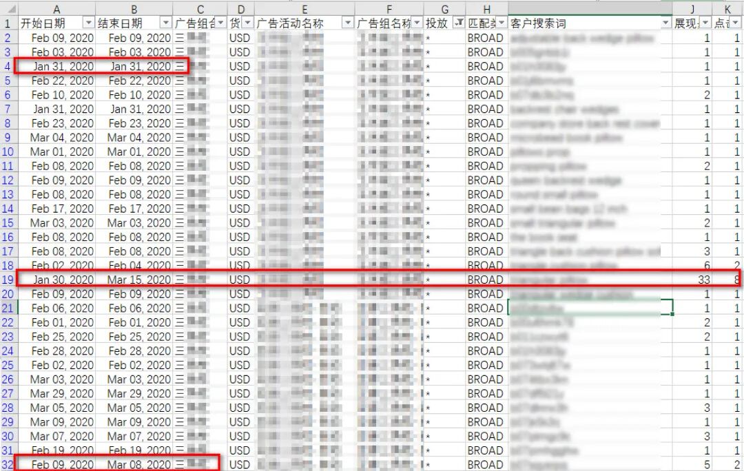Select row 4 header number
Image resolution: width=744 pixels, height=471 pixels.
(x=8, y=66)
